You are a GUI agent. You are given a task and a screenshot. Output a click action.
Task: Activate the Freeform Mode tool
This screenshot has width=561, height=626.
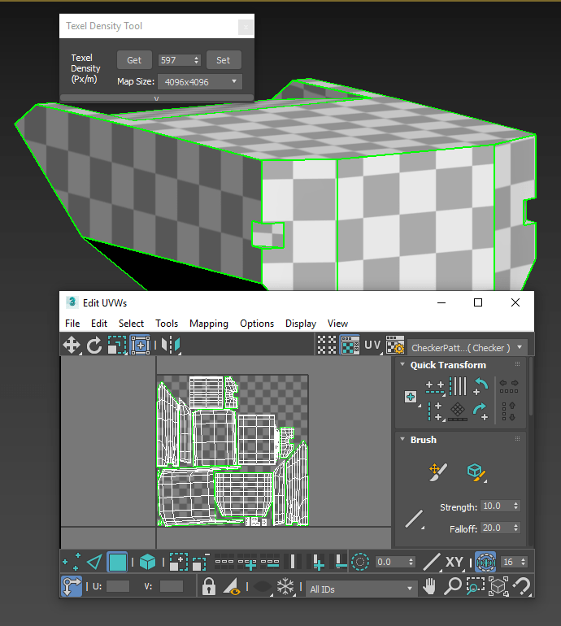140,345
